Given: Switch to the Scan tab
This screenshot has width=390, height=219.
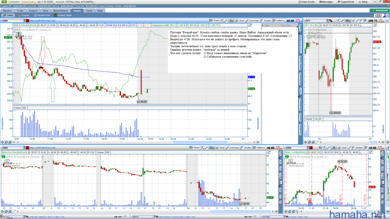Looking at the screenshot, I should (x=45, y=11).
